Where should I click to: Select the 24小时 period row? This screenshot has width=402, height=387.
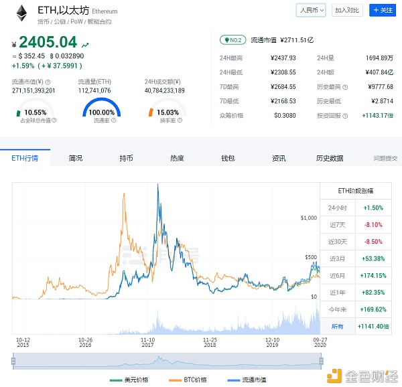pyautogui.click(x=356, y=208)
